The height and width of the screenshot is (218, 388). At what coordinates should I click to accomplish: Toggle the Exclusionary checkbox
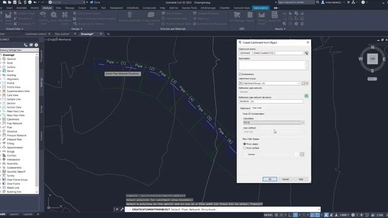tap(240, 74)
